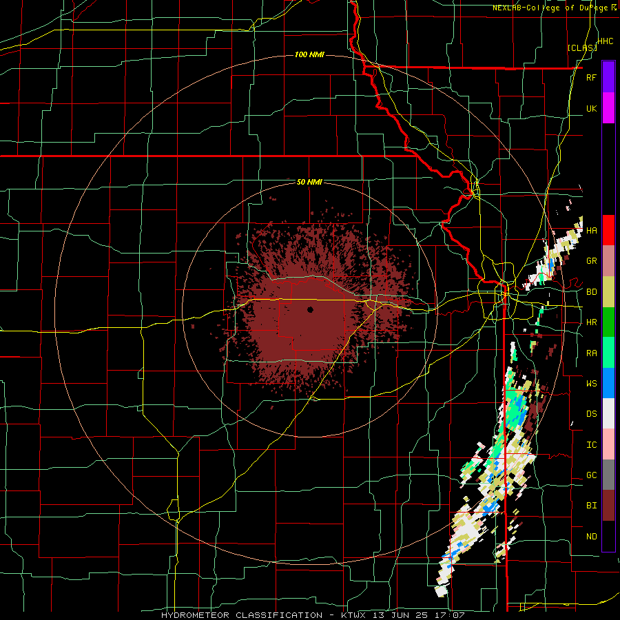Click the 'UK' legend label
The image size is (620, 620).
[x=591, y=109]
